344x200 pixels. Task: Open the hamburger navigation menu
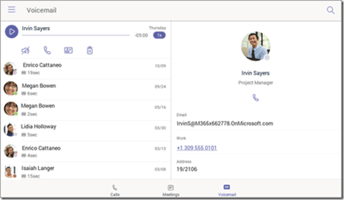[x=12, y=10]
